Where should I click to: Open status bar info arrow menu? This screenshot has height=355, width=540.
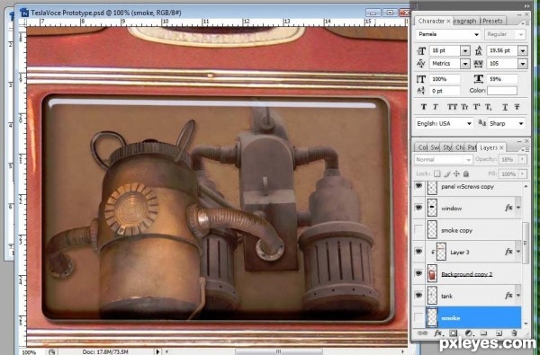[157, 351]
